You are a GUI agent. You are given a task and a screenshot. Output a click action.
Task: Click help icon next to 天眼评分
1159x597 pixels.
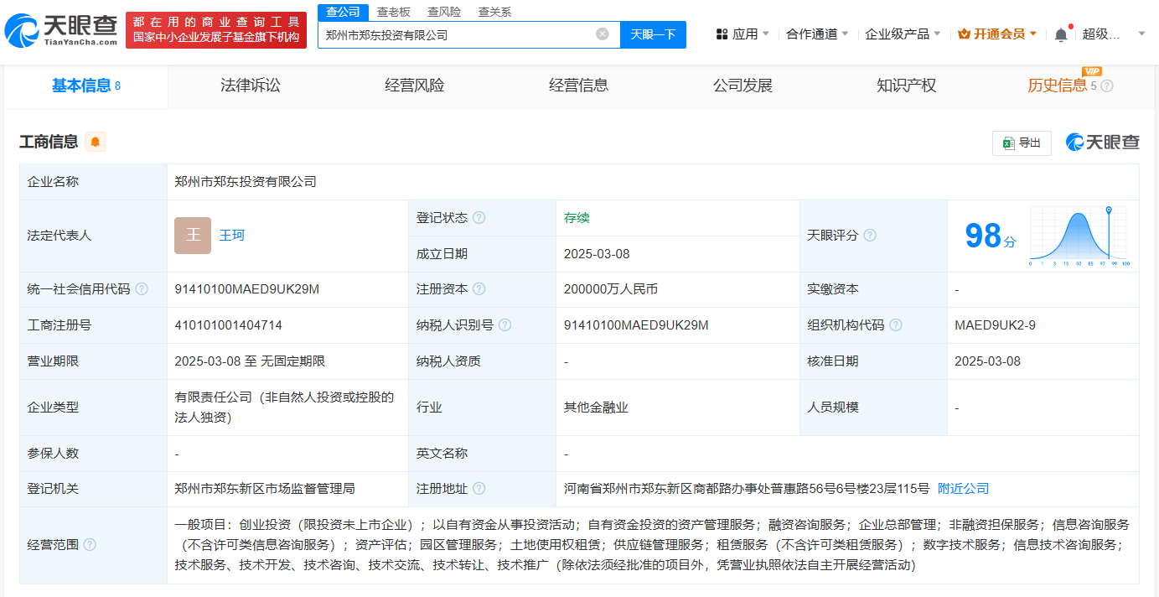click(x=870, y=236)
